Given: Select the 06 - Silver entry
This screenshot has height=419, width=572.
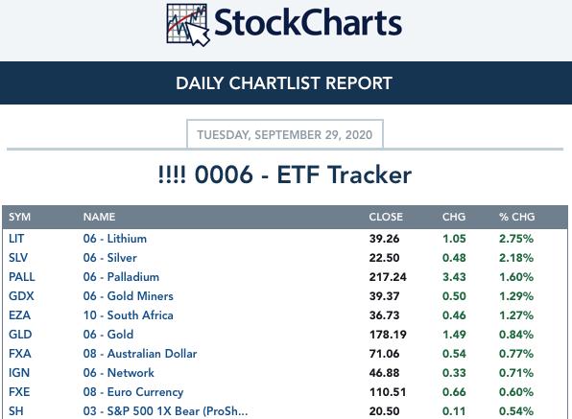Looking at the screenshot, I should [110, 258].
